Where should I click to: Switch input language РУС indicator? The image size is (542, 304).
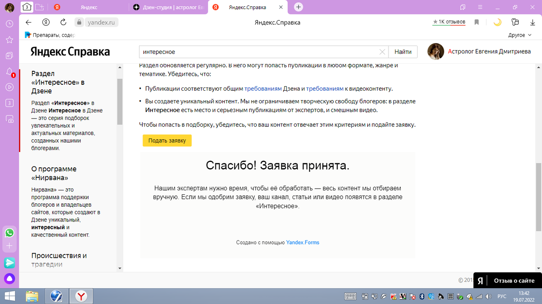(502, 296)
